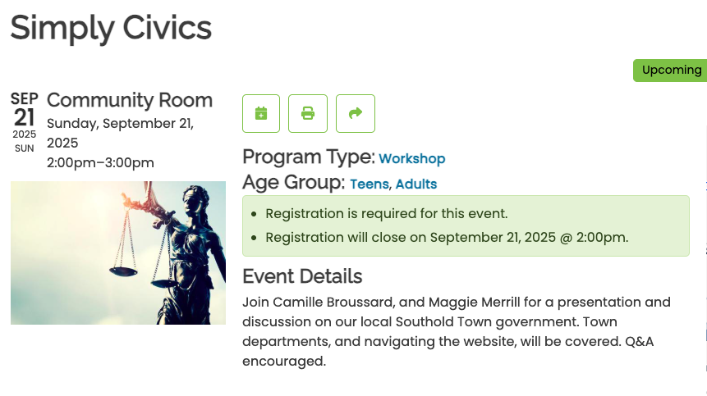707x396 pixels.
Task: Click the Upcoming status badge
Action: point(671,71)
